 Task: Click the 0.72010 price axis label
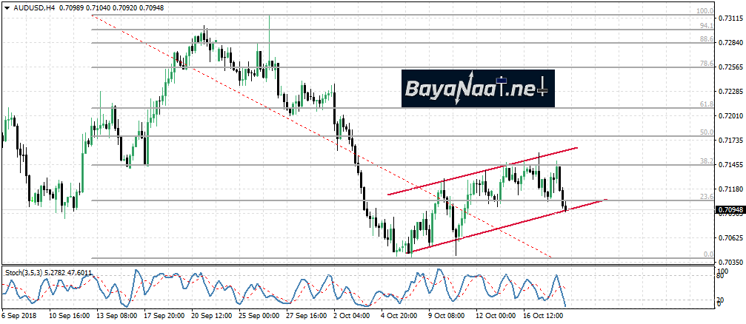729,116
